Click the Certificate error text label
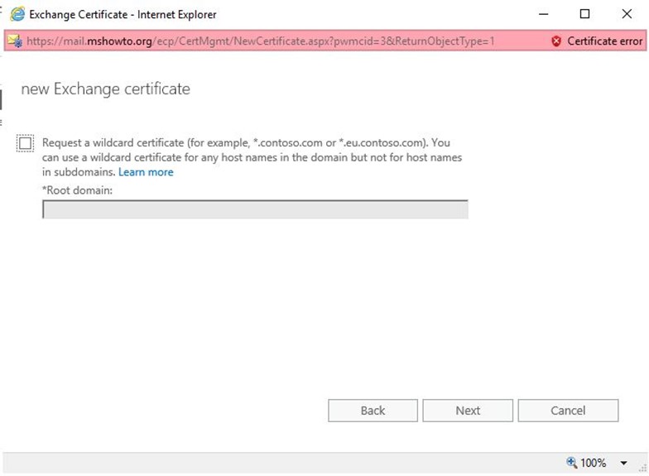This screenshot has width=649, height=476. click(x=604, y=41)
